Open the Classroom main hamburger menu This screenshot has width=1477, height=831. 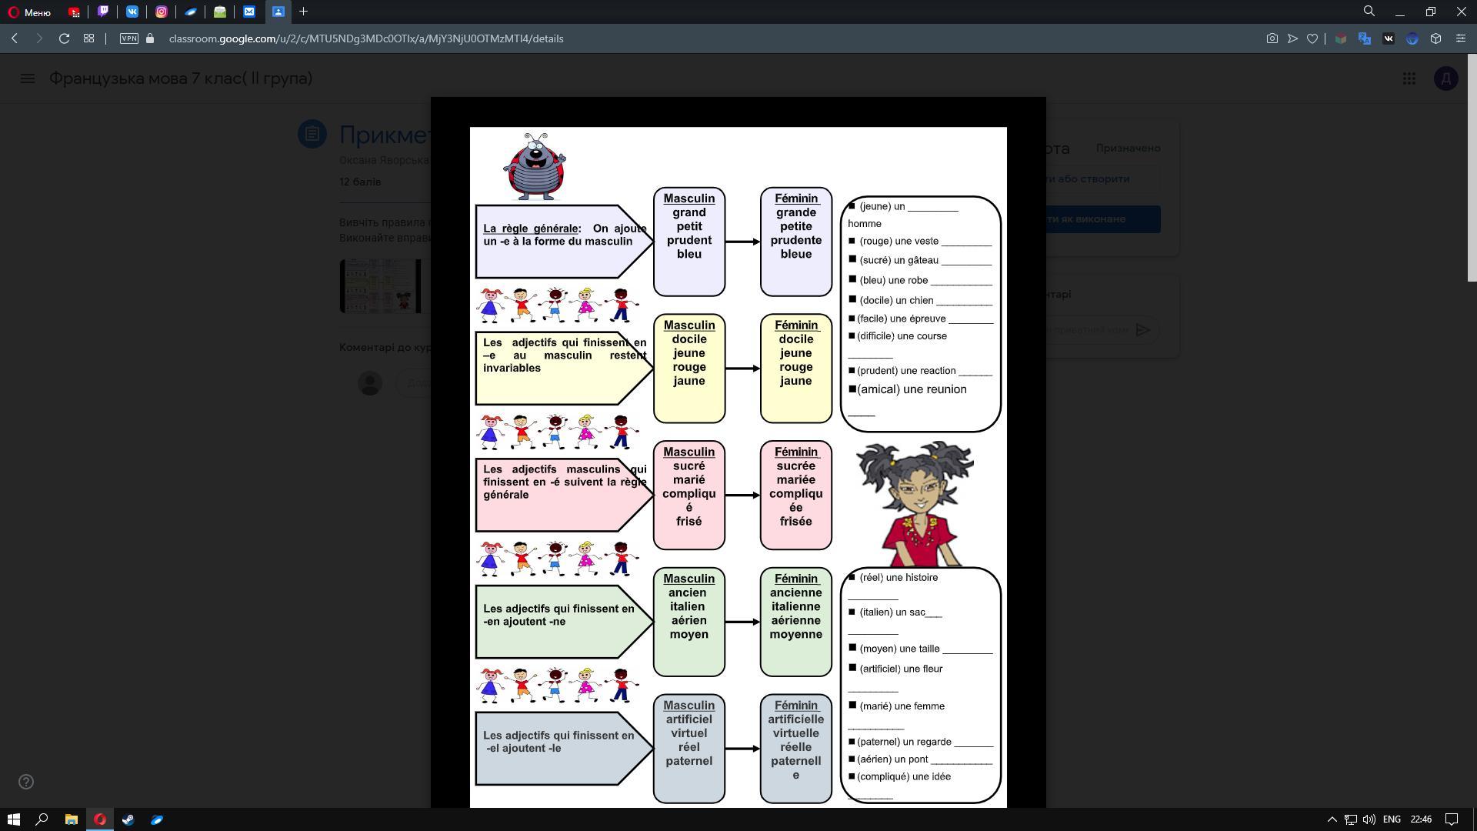pyautogui.click(x=28, y=78)
